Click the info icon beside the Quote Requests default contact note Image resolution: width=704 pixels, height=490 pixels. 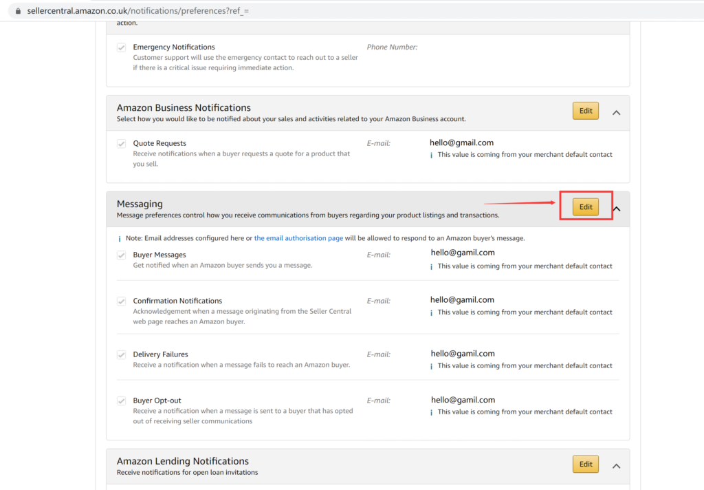[432, 155]
